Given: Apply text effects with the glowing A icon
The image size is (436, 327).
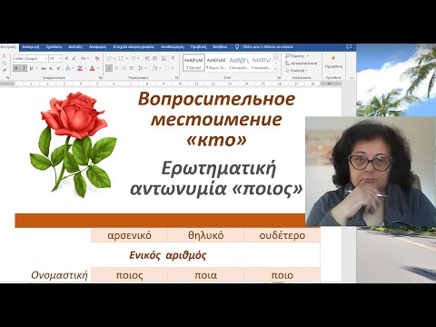Looking at the screenshot, I should coord(68,68).
